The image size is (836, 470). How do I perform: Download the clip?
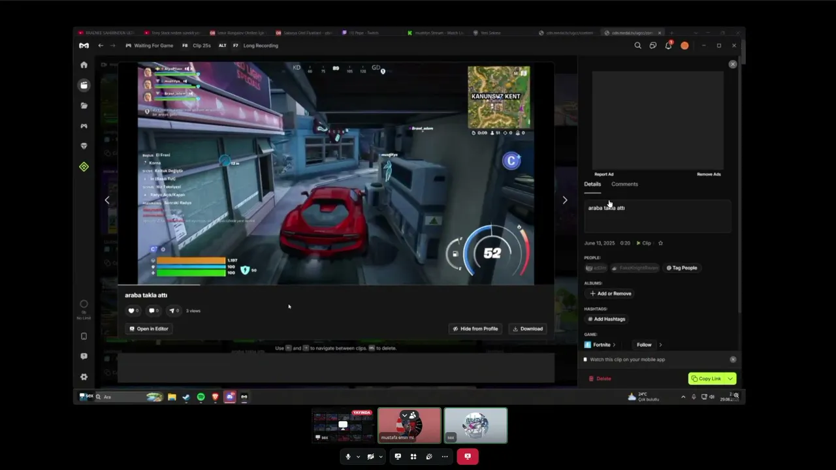pos(528,329)
